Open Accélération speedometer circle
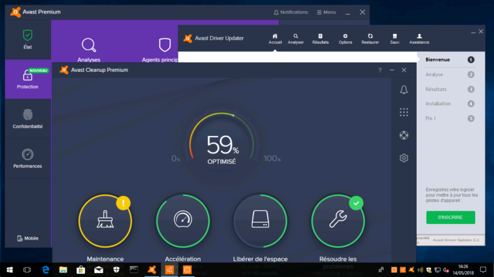Screen dimensions: 494x277 183,221
